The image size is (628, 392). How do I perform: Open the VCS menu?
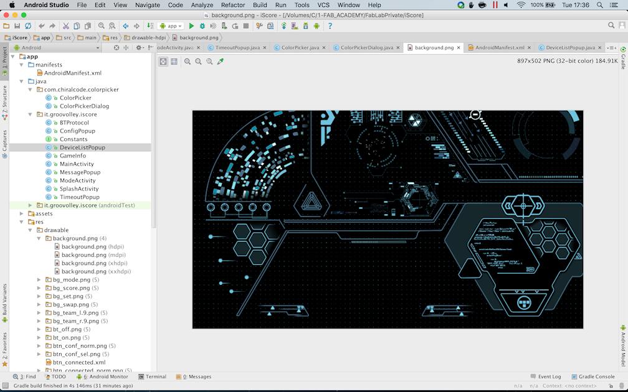[323, 5]
